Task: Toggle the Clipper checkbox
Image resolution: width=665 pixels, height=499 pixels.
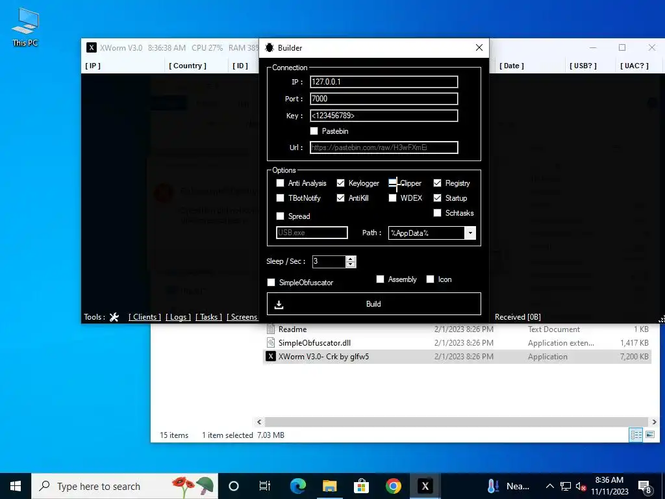Action: point(393,183)
